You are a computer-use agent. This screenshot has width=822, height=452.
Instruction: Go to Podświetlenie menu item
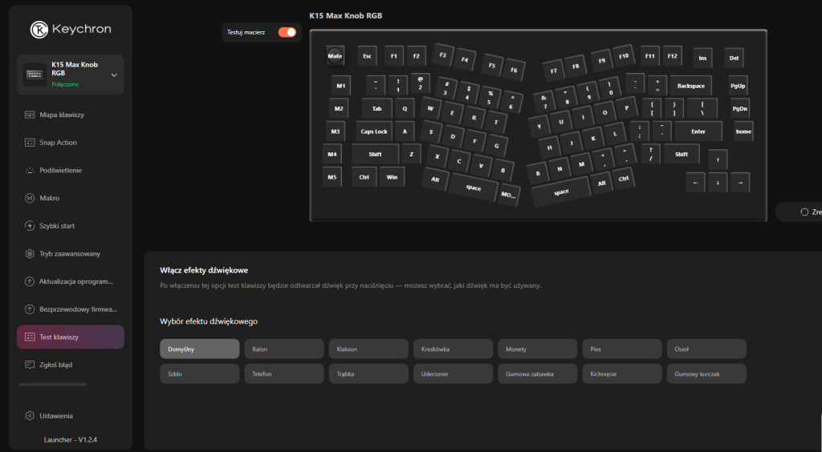tap(61, 170)
